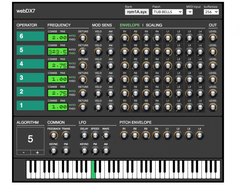Click the pitch envelope R3 knob
The image size is (240, 185).
point(145,135)
